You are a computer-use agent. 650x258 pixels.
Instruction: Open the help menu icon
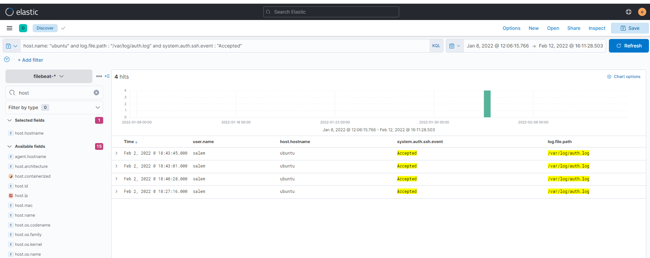pos(628,12)
